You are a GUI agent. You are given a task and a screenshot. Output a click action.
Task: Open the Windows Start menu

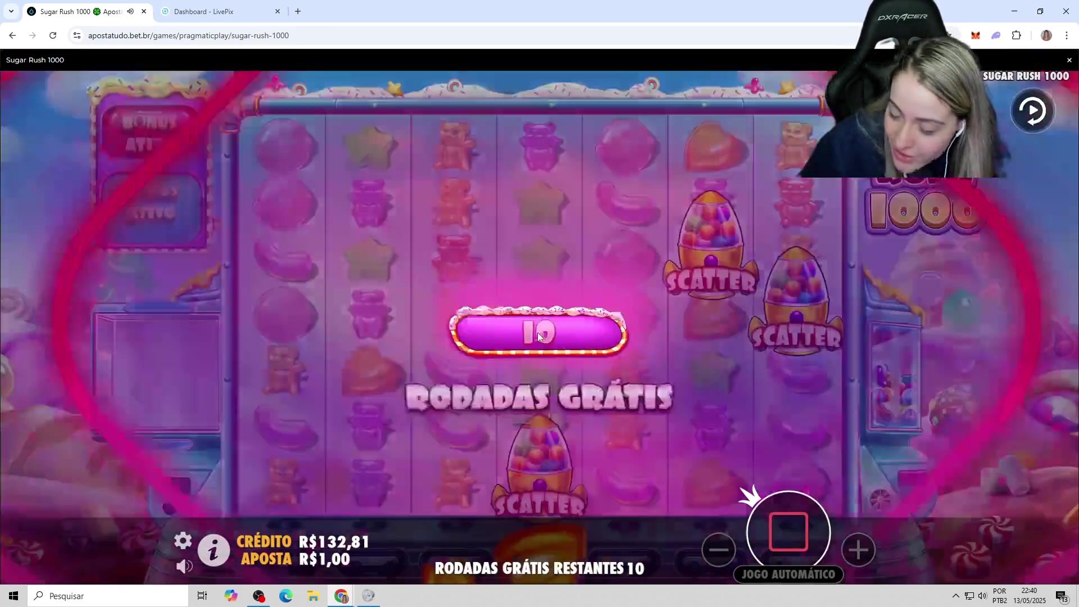13,596
